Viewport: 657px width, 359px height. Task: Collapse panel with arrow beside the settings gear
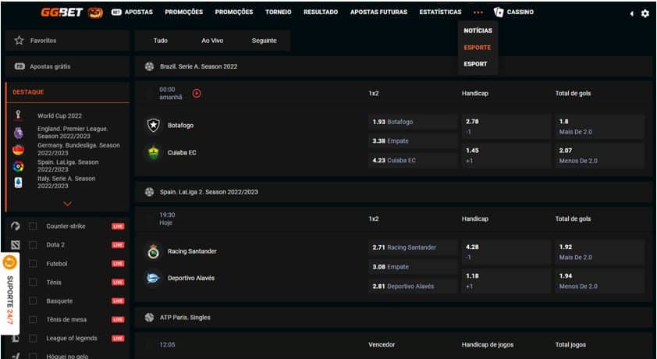tap(631, 13)
